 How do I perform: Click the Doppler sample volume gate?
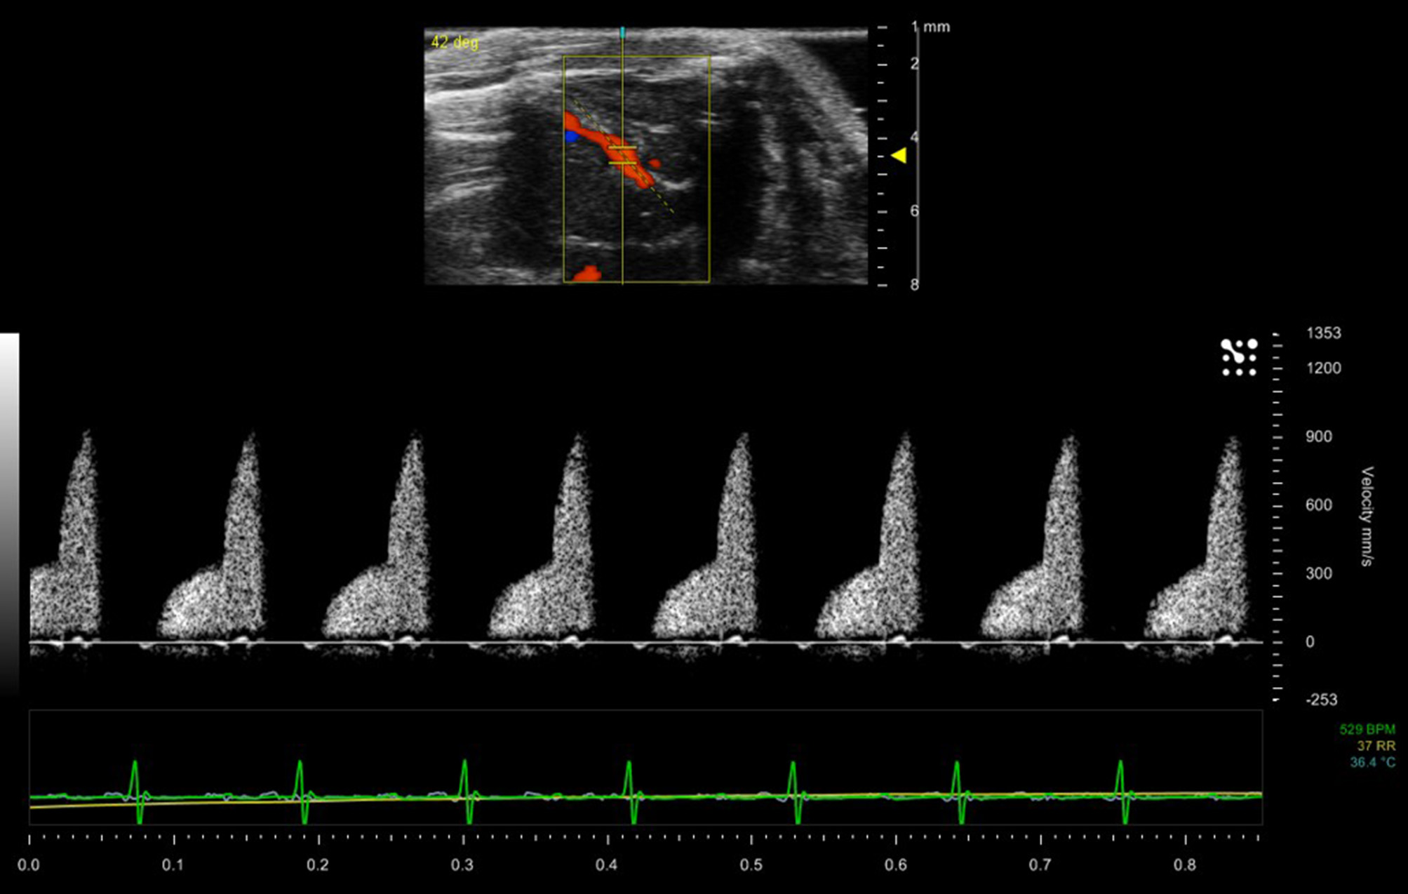[622, 155]
